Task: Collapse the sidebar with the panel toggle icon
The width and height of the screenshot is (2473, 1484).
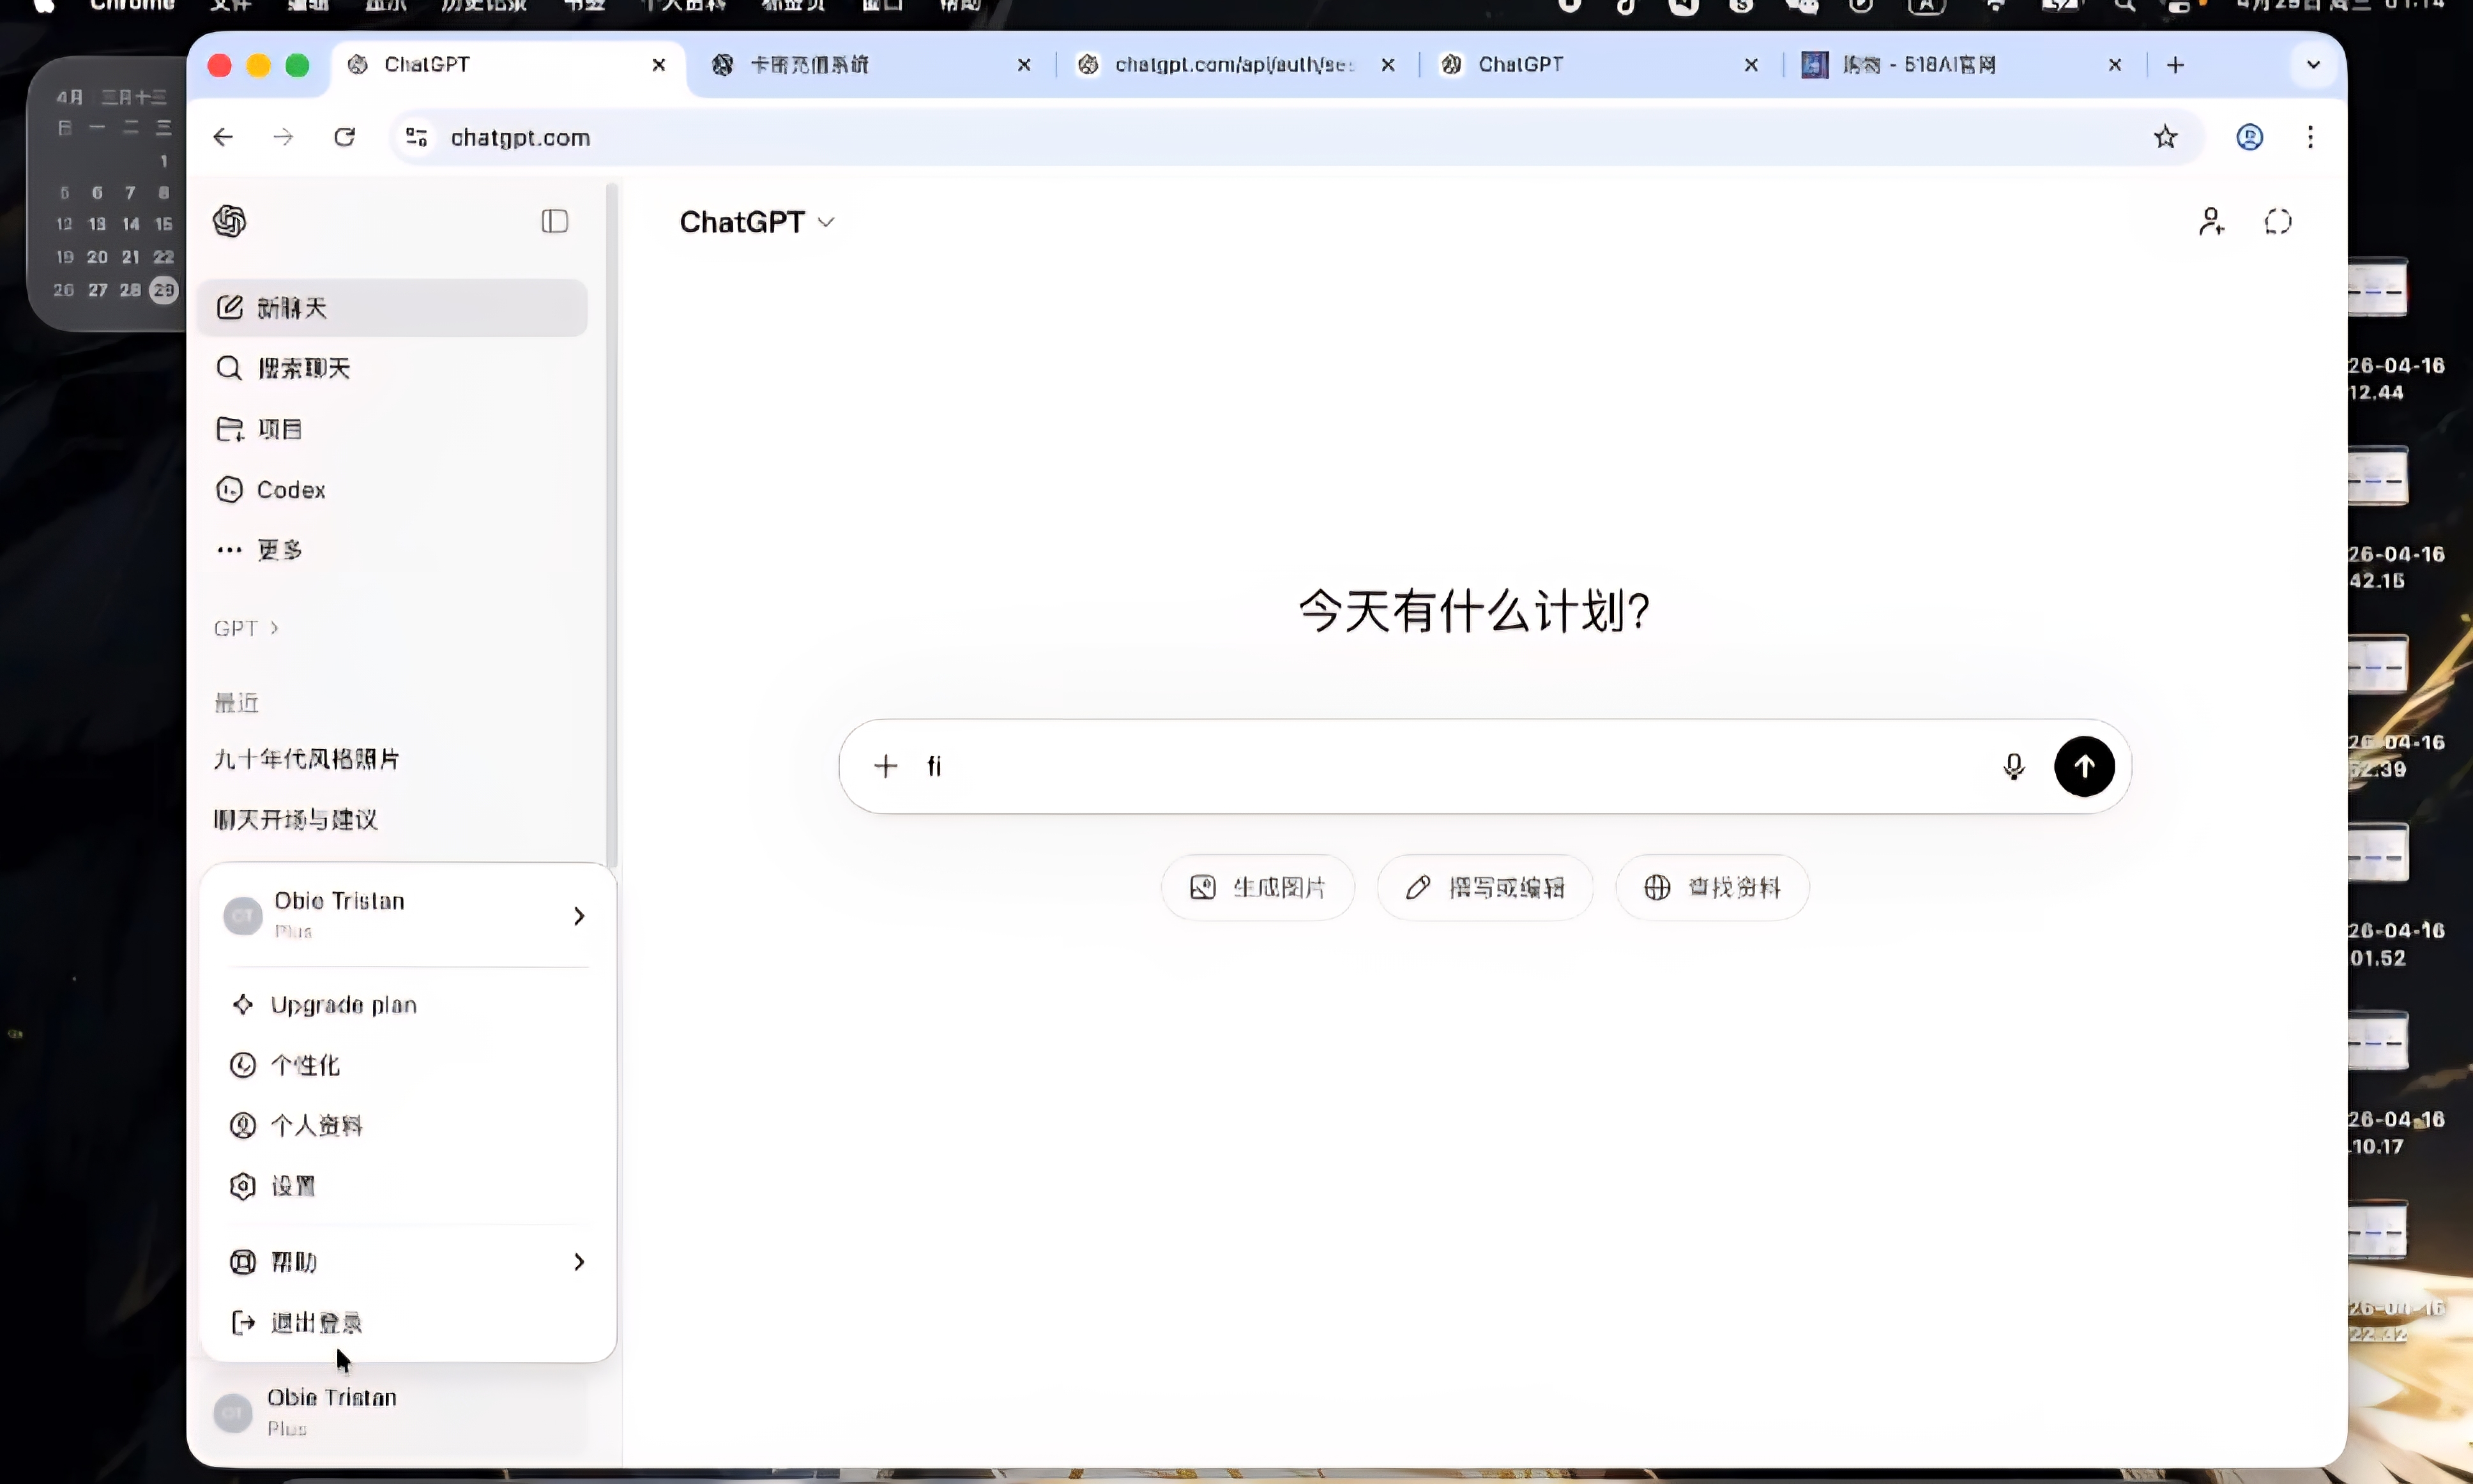Action: click(x=555, y=221)
